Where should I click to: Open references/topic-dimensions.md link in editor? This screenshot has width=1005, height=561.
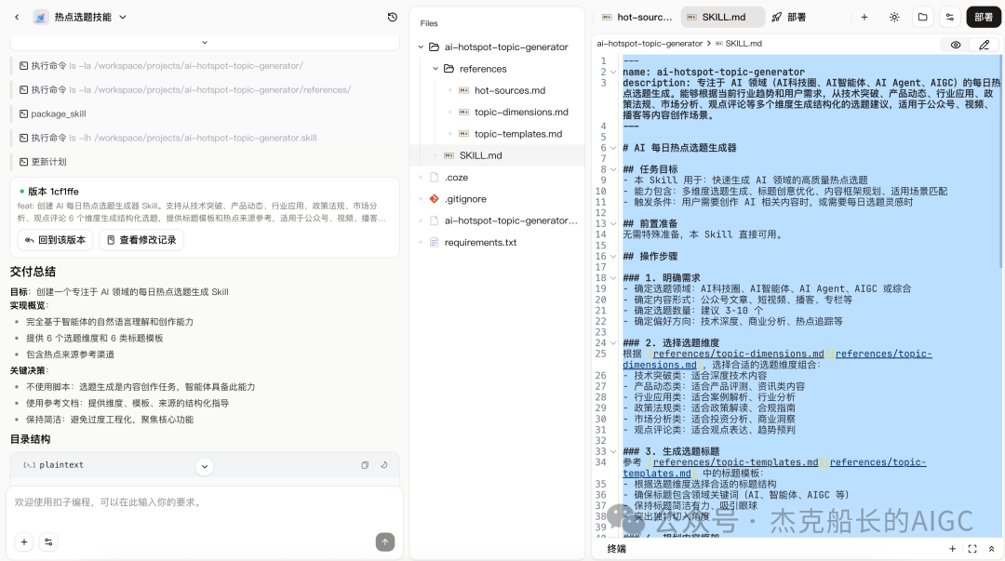[x=738, y=354]
